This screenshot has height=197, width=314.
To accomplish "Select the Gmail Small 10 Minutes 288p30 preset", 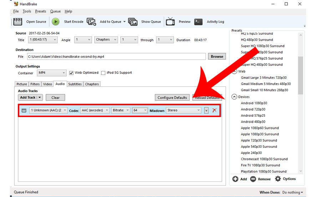I will [264, 90].
